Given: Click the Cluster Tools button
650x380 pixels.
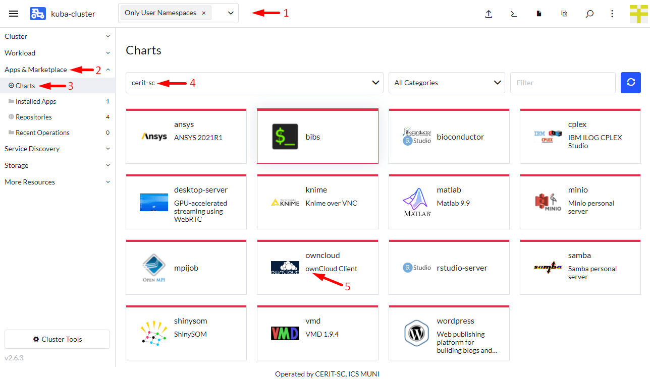Looking at the screenshot, I should click(57, 339).
